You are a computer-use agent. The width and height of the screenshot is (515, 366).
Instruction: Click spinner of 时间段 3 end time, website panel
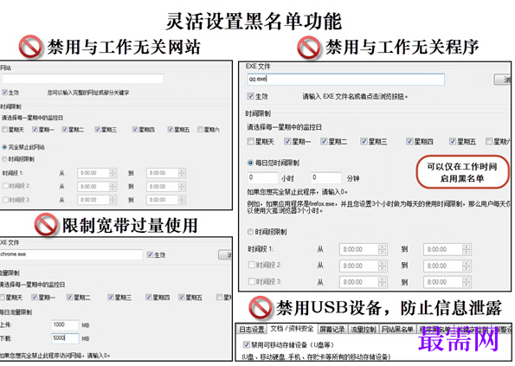coord(182,200)
